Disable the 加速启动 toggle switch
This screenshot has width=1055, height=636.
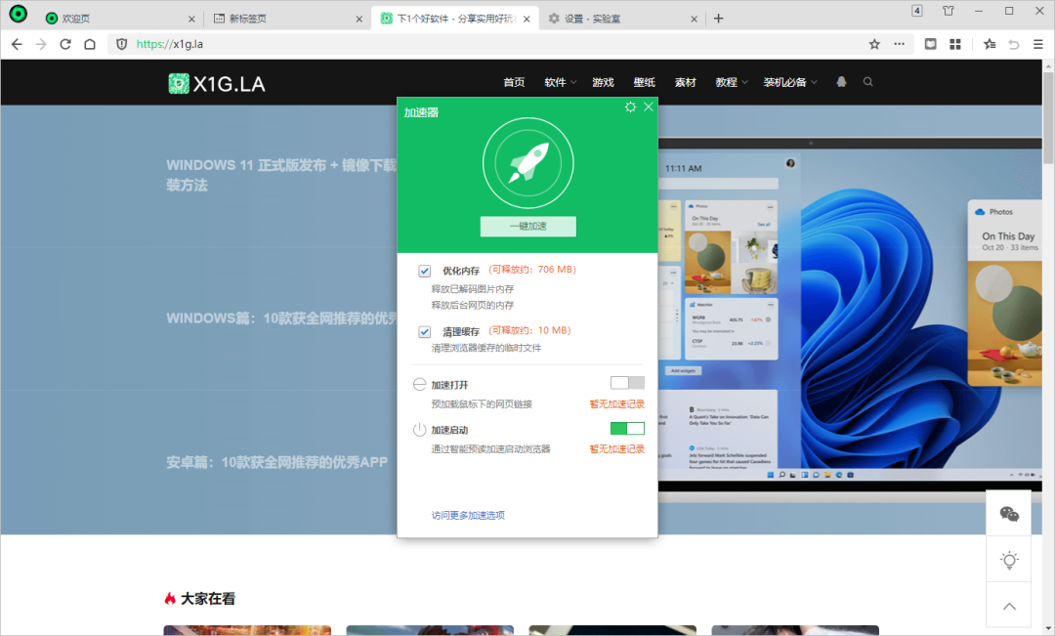627,428
